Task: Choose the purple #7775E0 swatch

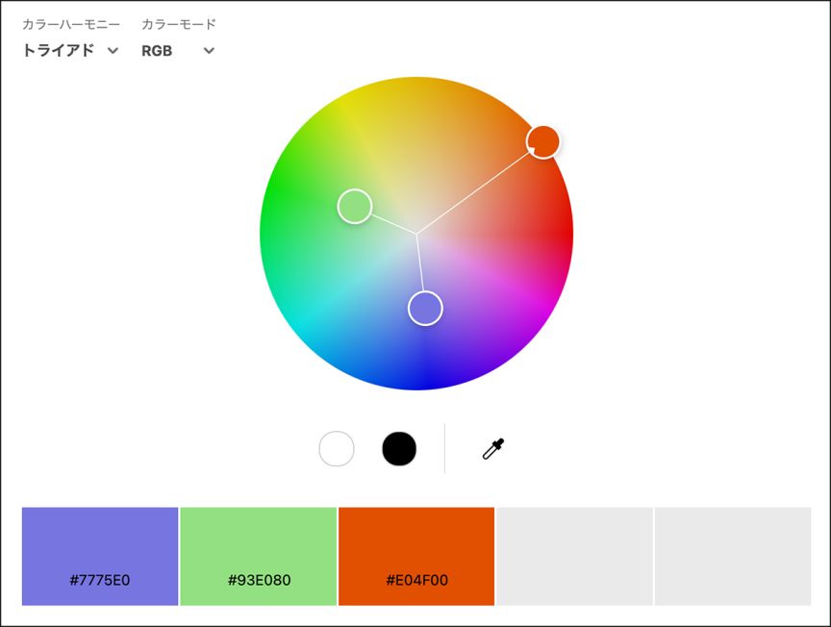Action: tap(100, 556)
